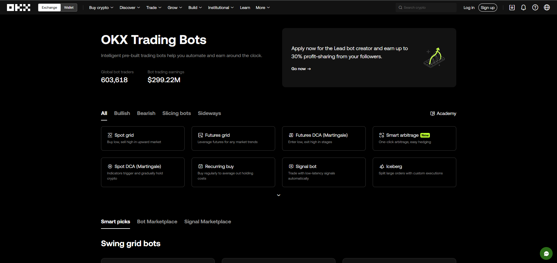Expand the Grow menu

[x=175, y=8]
